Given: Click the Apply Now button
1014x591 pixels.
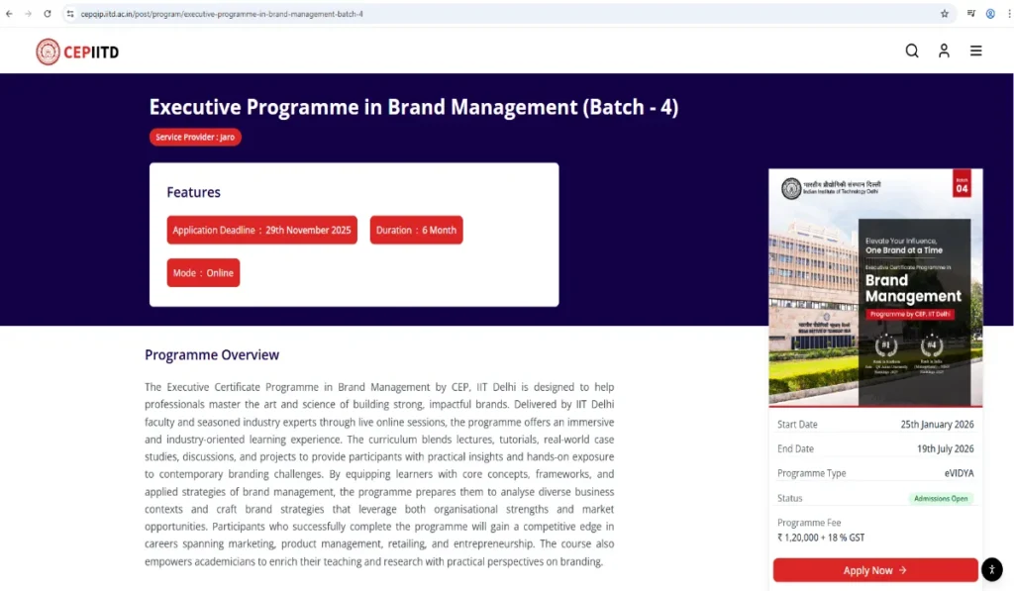Looking at the screenshot, I should 875,570.
